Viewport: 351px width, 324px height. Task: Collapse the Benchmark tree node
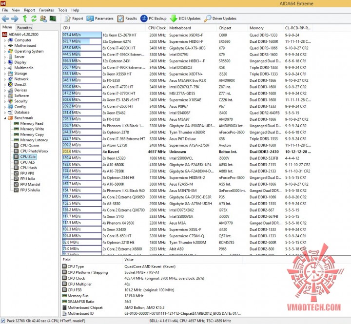click(5, 118)
